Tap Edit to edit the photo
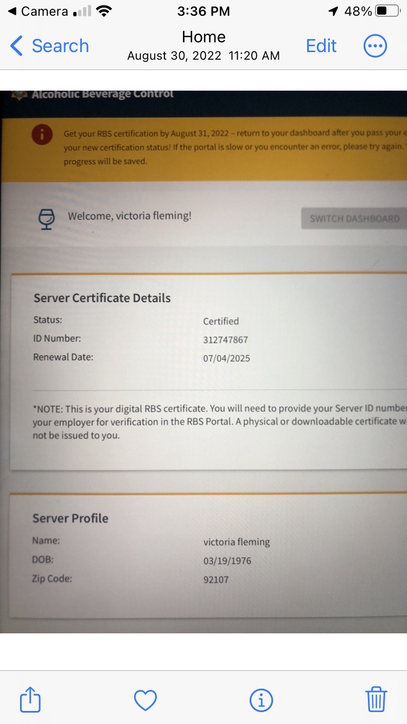The width and height of the screenshot is (407, 724). [321, 46]
